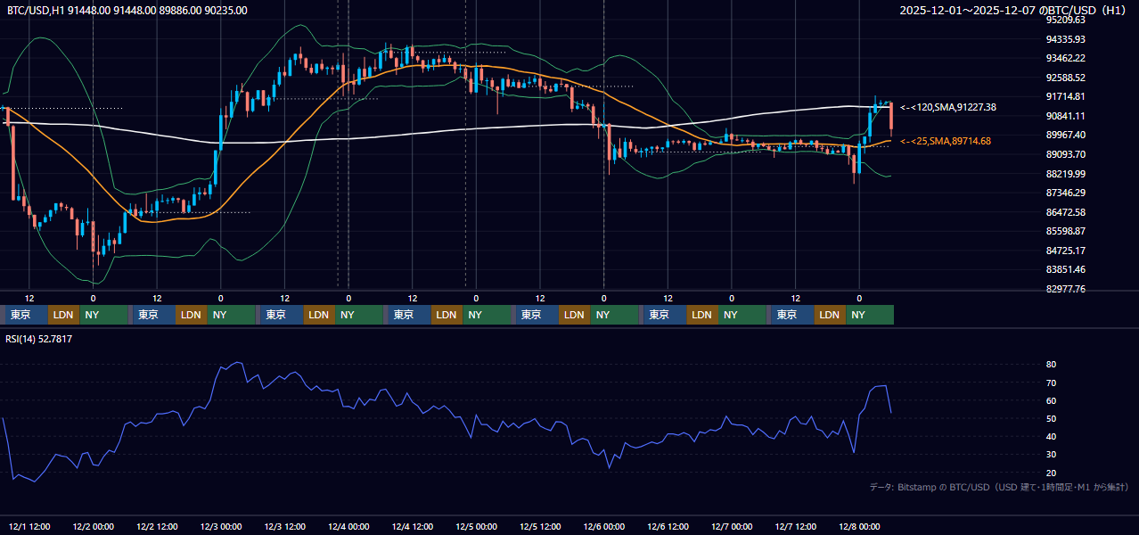Select RSI scale level 20
The image size is (1139, 535).
(x=1051, y=473)
